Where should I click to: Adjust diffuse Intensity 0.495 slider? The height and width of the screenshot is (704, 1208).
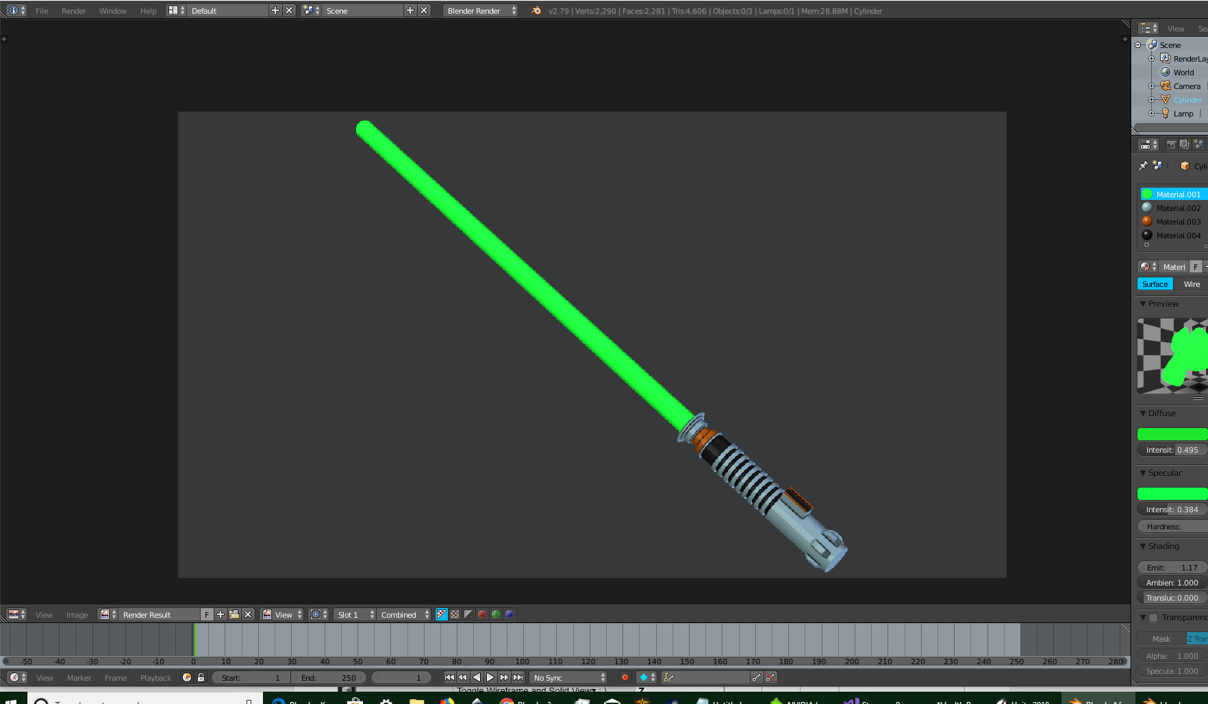click(x=1172, y=450)
